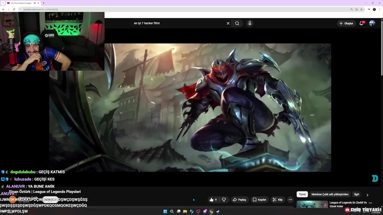The width and height of the screenshot is (383, 215).
Task: Open the Windows Start menu
Action: point(165,211)
